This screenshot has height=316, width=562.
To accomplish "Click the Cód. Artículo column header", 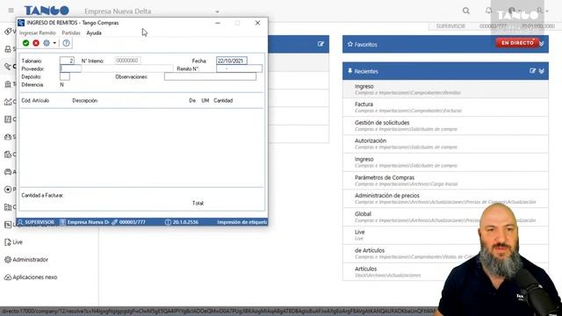I will 35,101.
